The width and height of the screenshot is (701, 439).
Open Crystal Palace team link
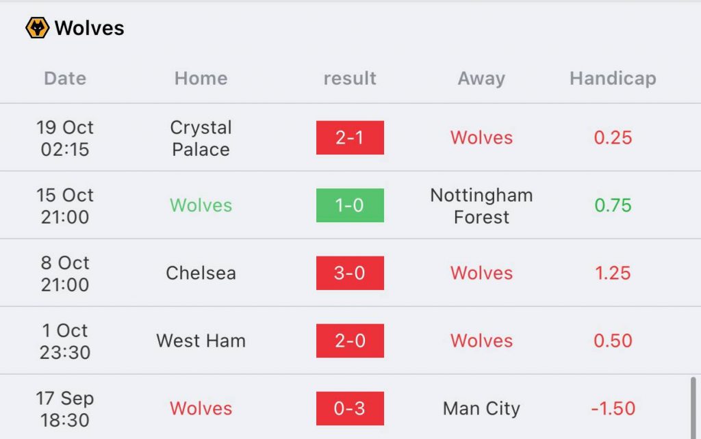[x=201, y=138]
